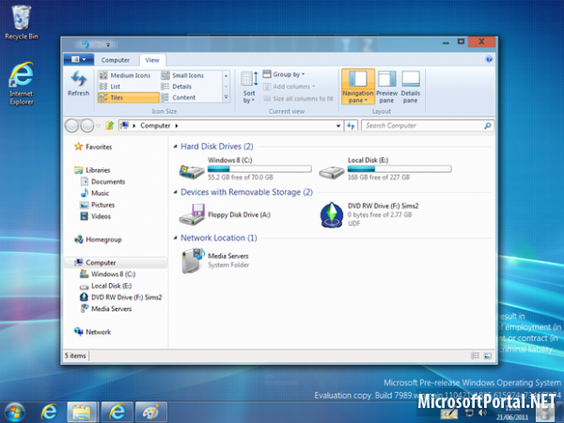The image size is (564, 423).
Task: Open Media Servers in navigation tree
Action: click(105, 309)
